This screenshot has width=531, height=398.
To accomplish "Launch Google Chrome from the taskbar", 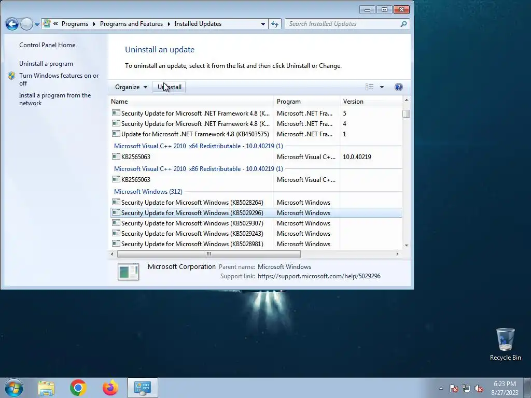I will coord(78,388).
